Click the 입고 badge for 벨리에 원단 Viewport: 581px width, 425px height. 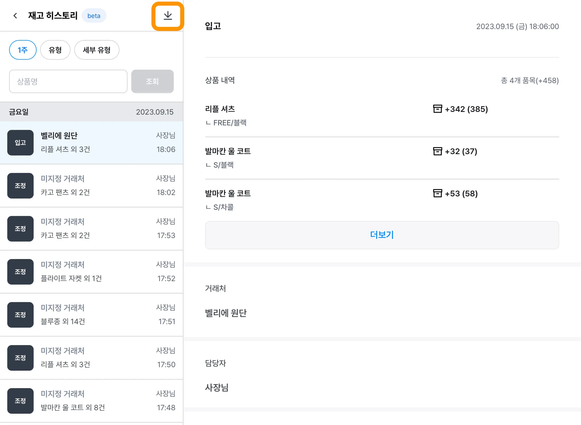20,143
